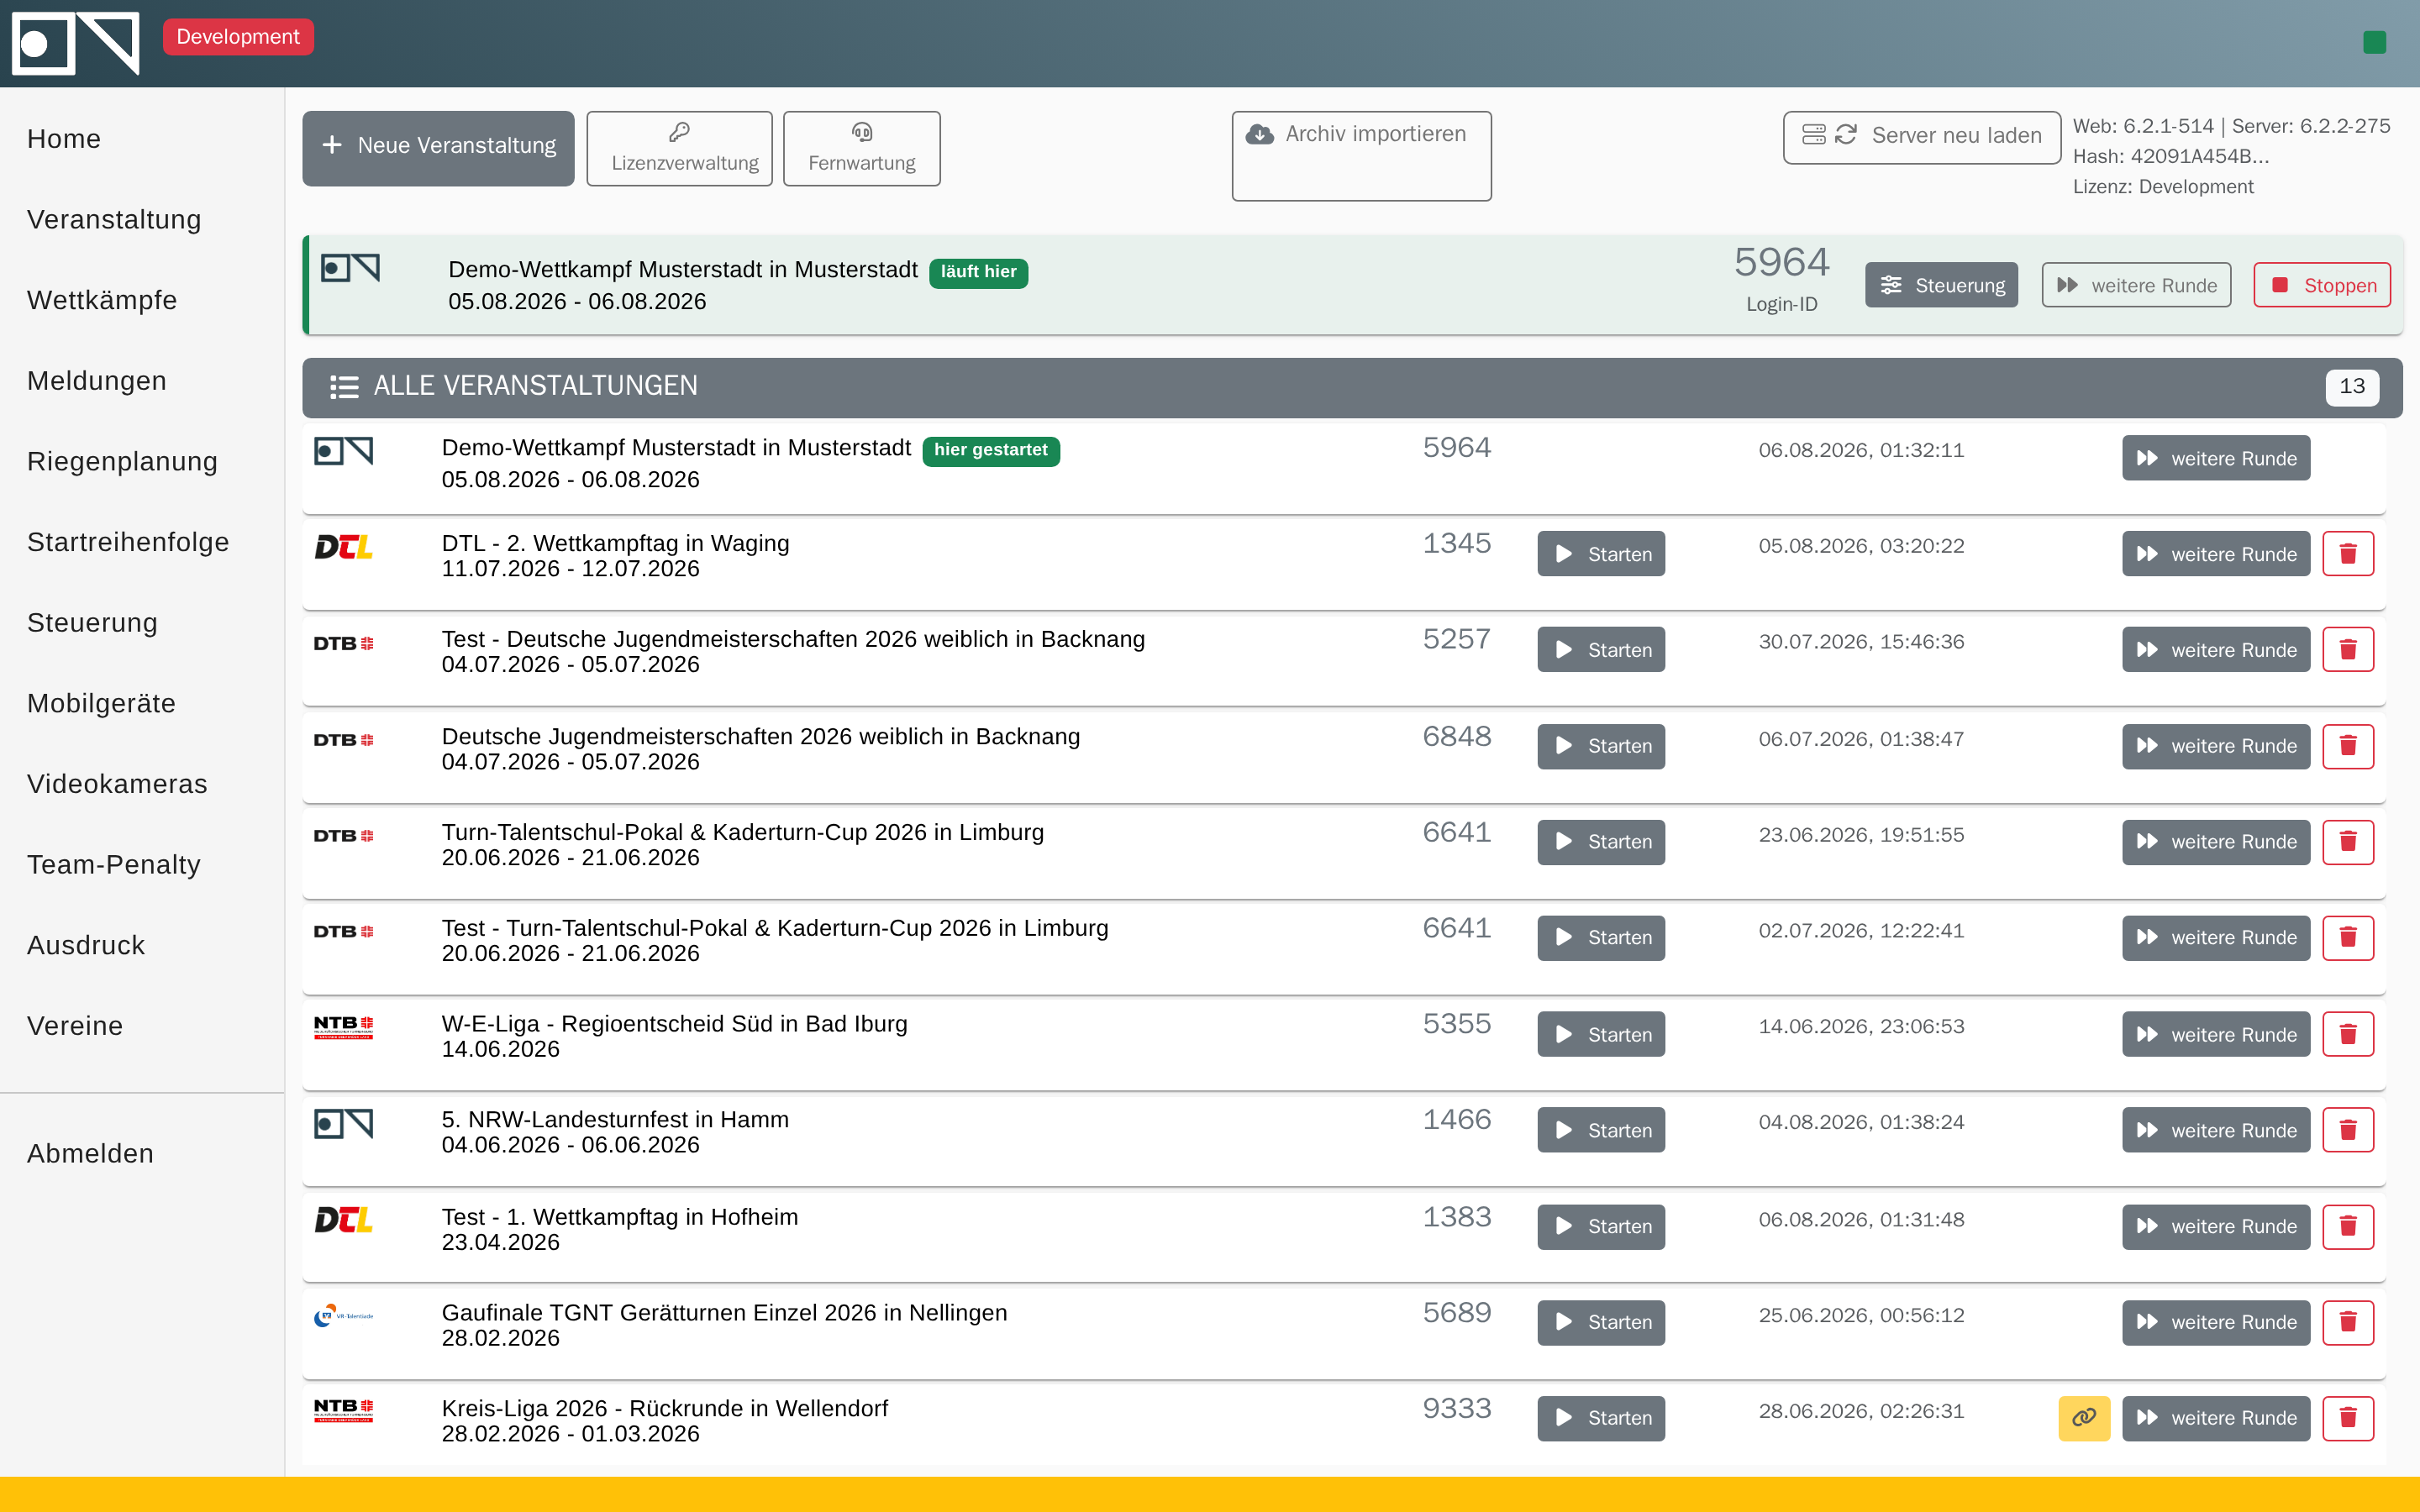Open Team-Penalty in the sidebar
The image size is (2420, 1512).
114,865
